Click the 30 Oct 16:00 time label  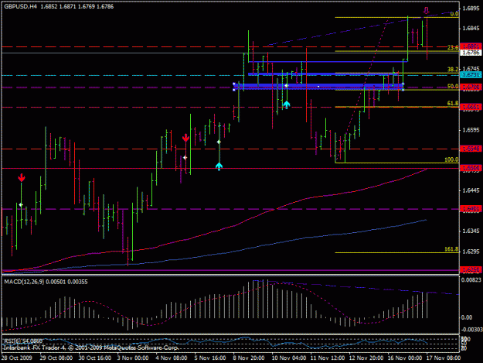[95, 358]
